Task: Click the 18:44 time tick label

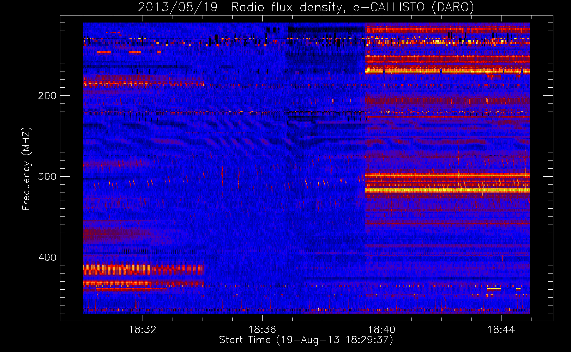Action: [501, 330]
